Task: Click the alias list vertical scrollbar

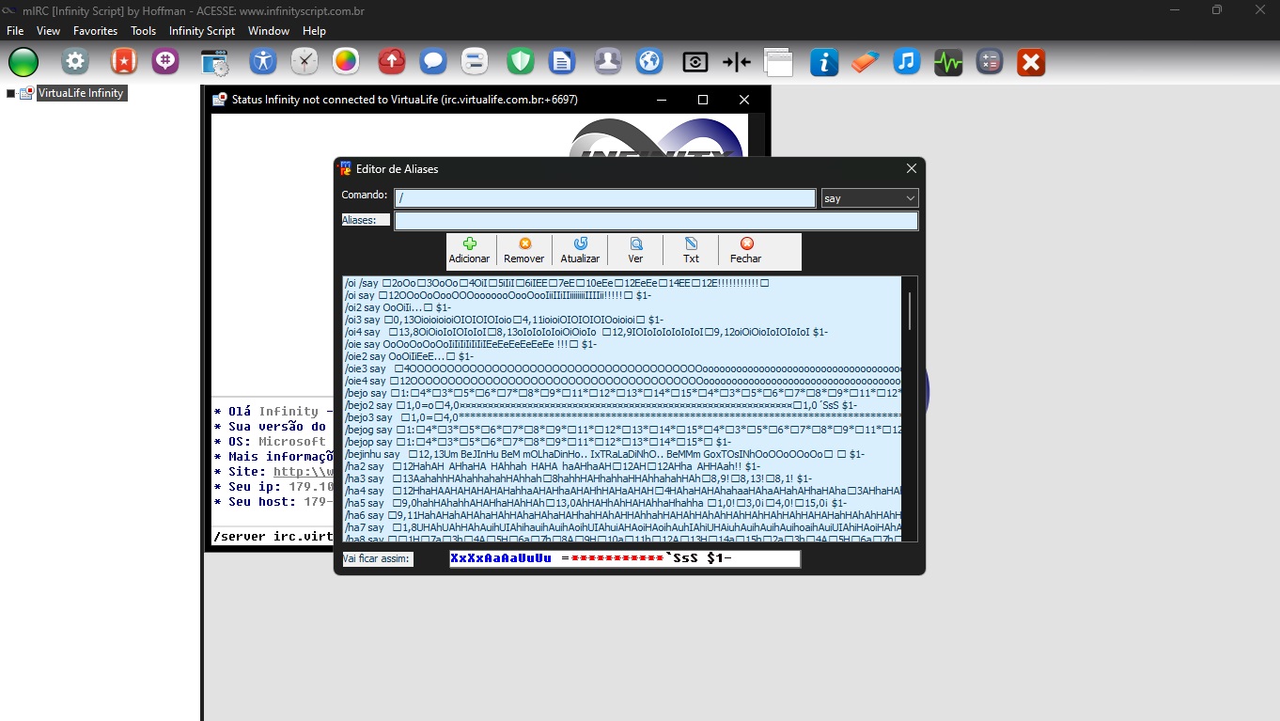Action: [x=909, y=310]
